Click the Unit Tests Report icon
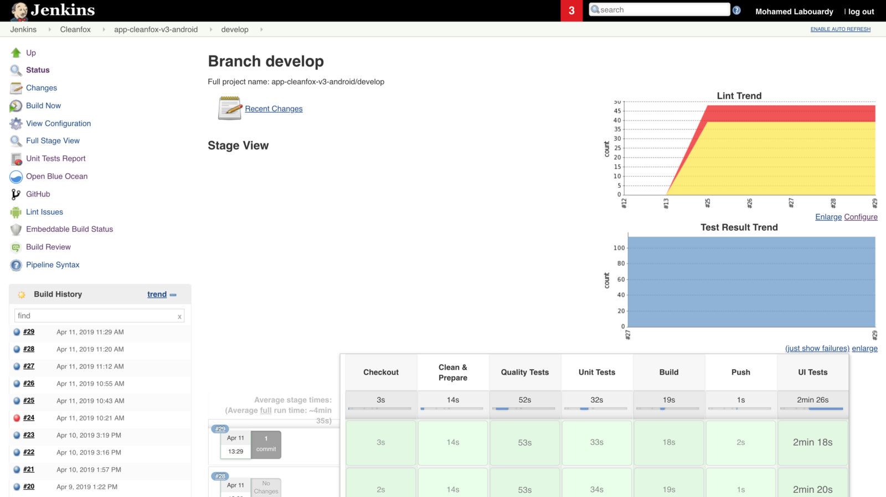Image resolution: width=886 pixels, height=497 pixels. [16, 159]
